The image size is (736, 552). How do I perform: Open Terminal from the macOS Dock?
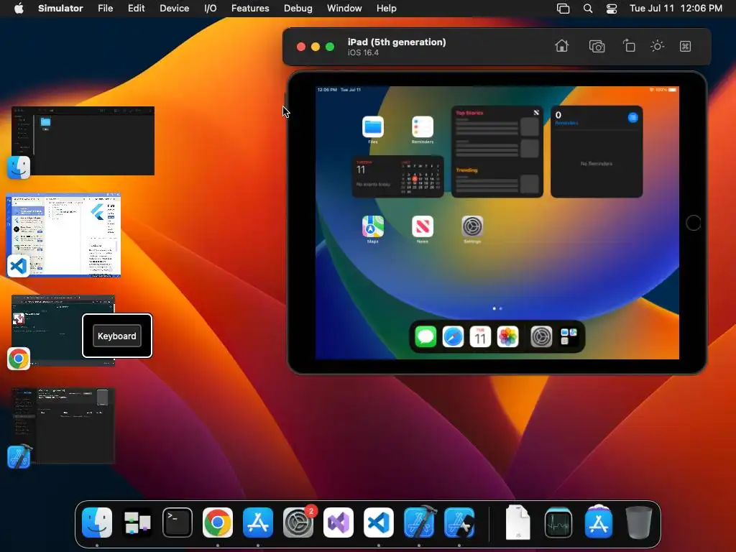[178, 523]
